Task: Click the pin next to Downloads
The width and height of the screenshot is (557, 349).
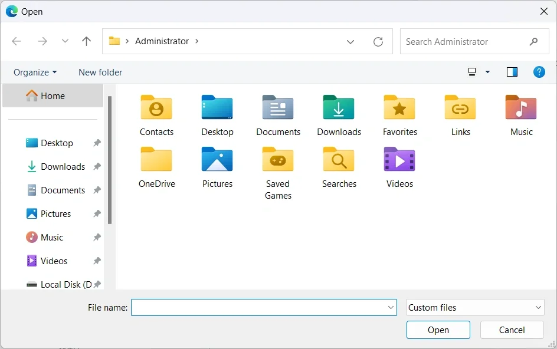Action: pyautogui.click(x=97, y=166)
